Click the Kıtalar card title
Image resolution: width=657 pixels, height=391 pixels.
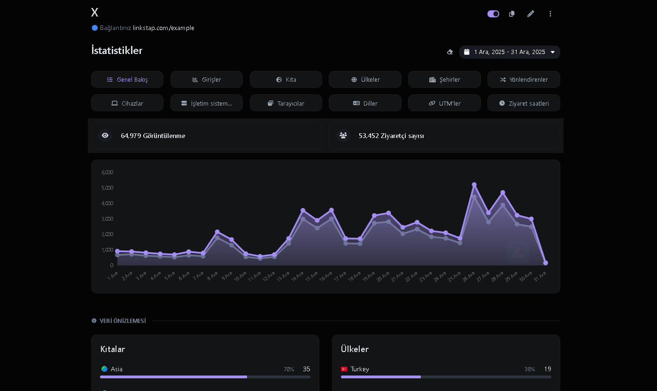pos(113,349)
